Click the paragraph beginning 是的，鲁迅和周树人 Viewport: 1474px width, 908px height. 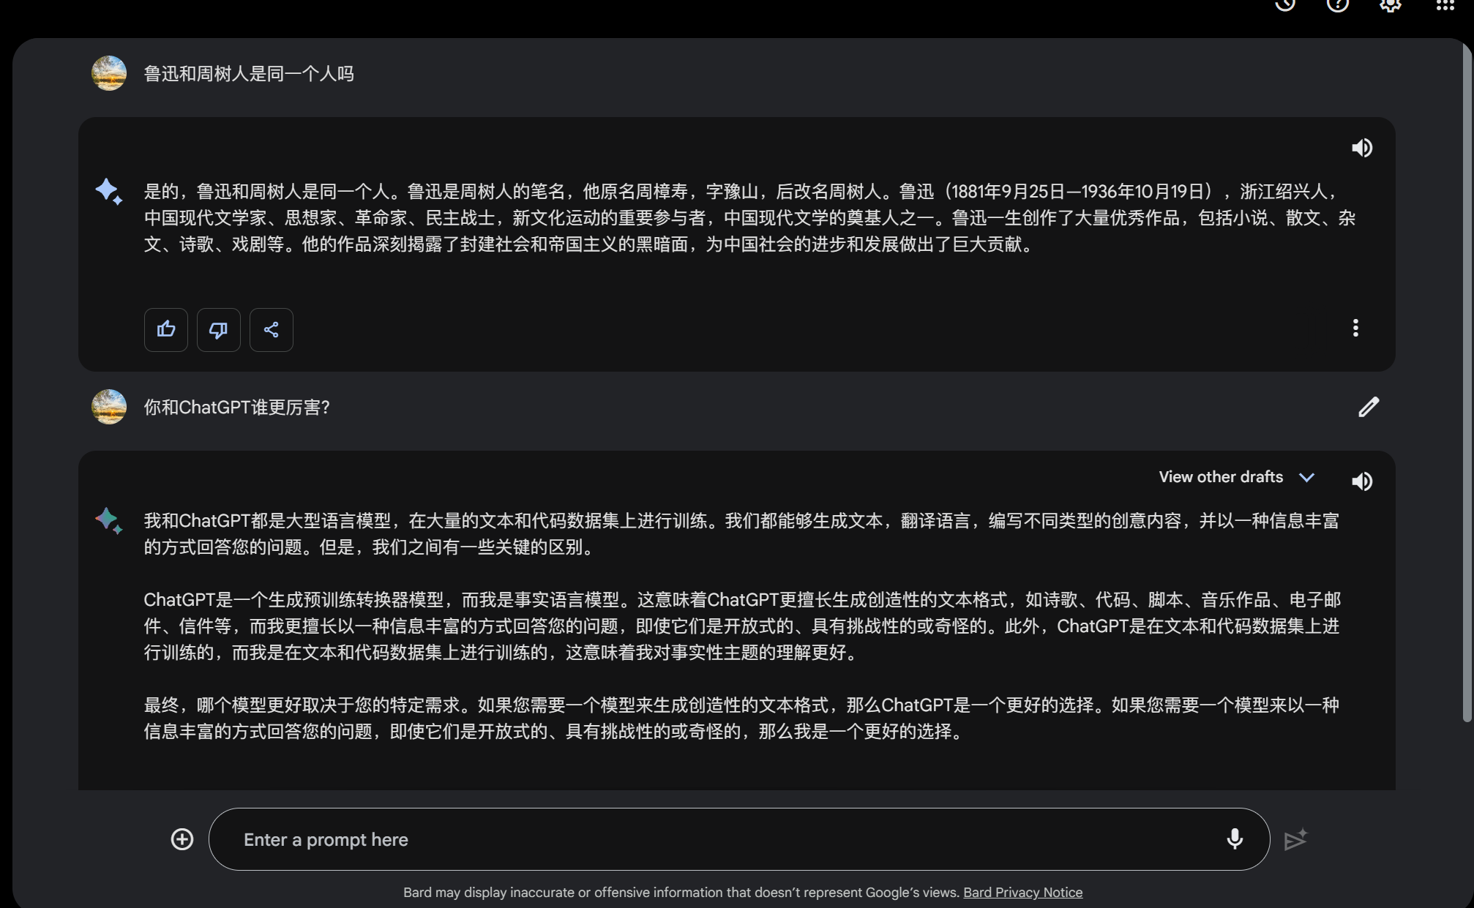749,218
